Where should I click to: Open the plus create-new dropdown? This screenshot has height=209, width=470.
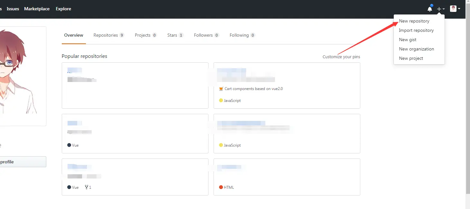[x=441, y=9]
